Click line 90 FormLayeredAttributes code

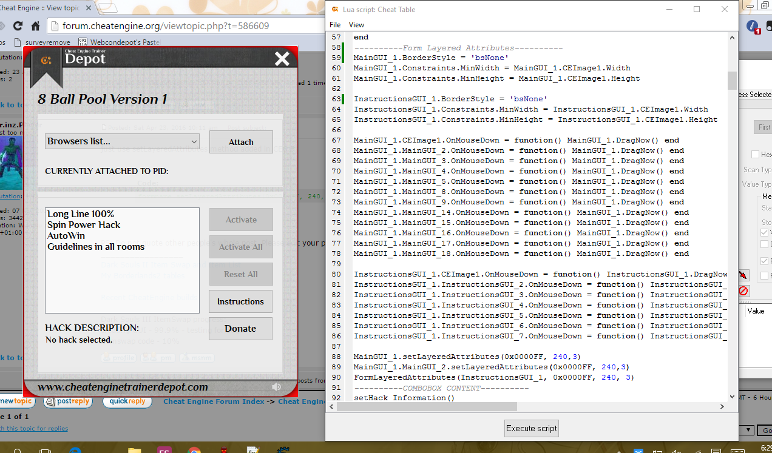point(494,377)
